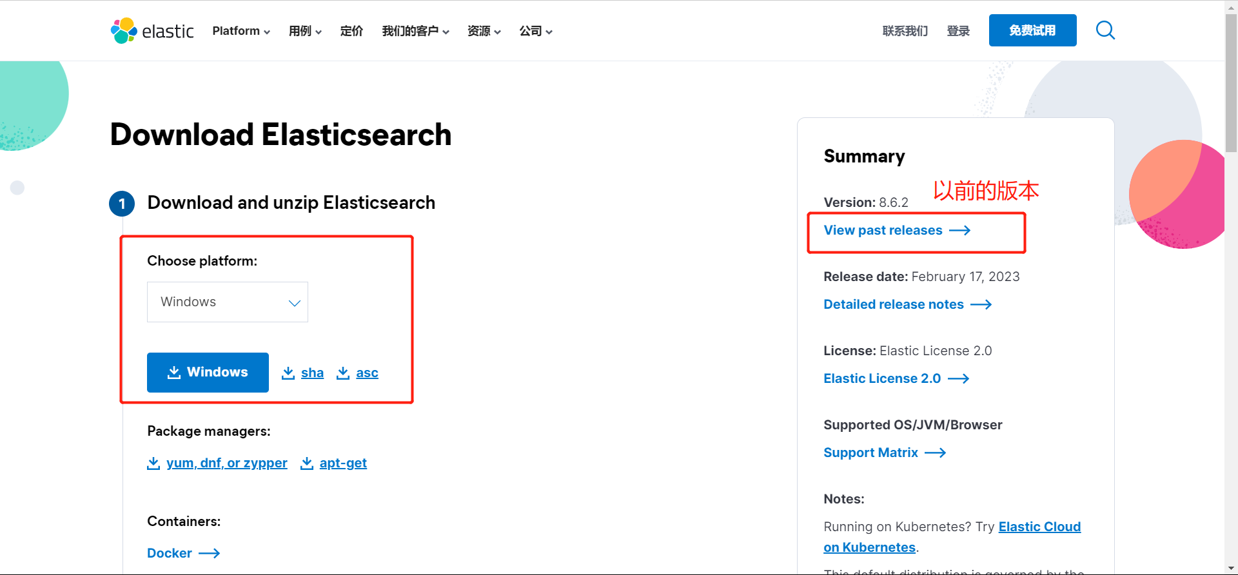1238x575 pixels.
Task: Click the Containers: label
Action: [184, 521]
